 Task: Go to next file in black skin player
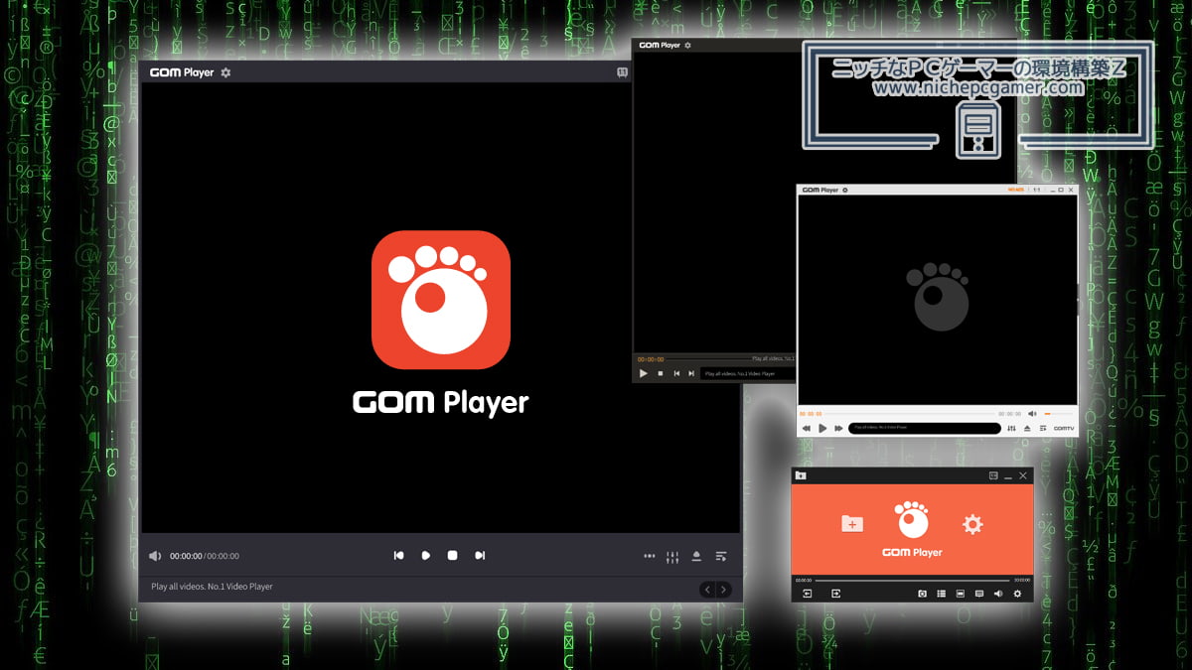pos(690,373)
